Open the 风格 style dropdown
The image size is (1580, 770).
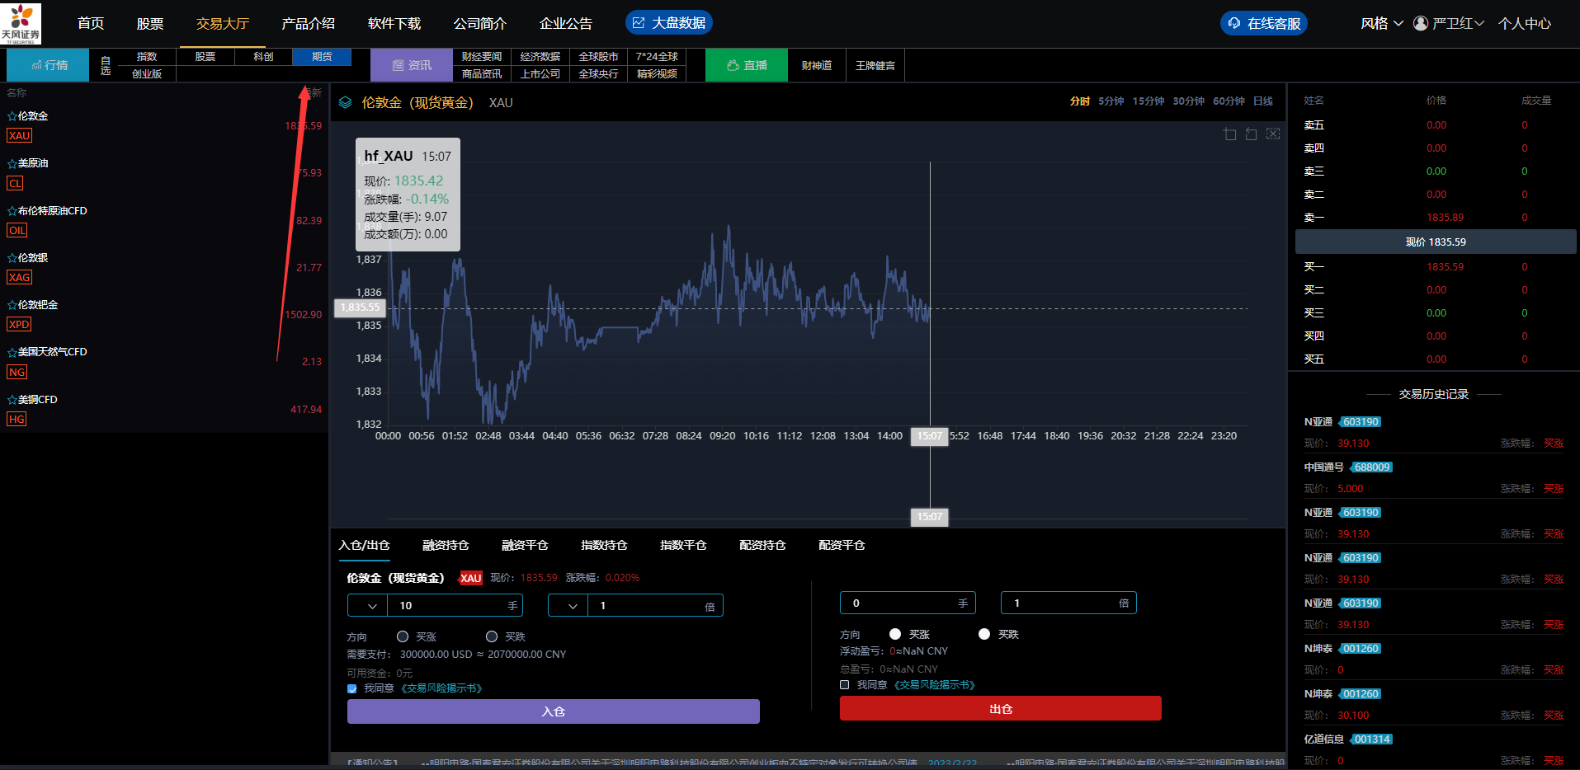(1381, 23)
